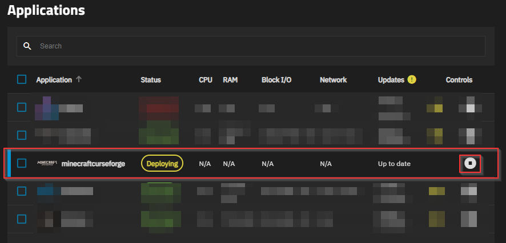Focus the Search input field

257,46
